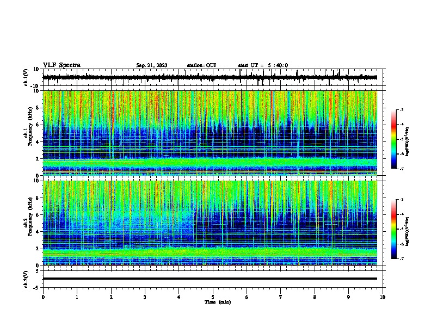Click the time axis tick label "9"

(x=348, y=297)
